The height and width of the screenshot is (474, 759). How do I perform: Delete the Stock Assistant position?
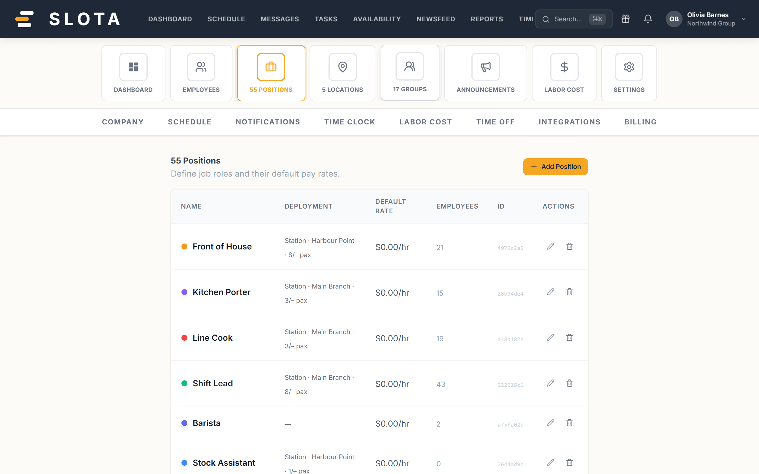point(570,462)
